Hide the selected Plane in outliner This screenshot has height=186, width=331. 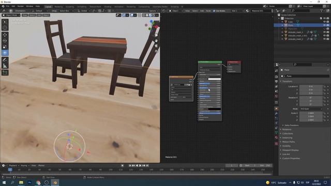pyautogui.click(x=324, y=25)
